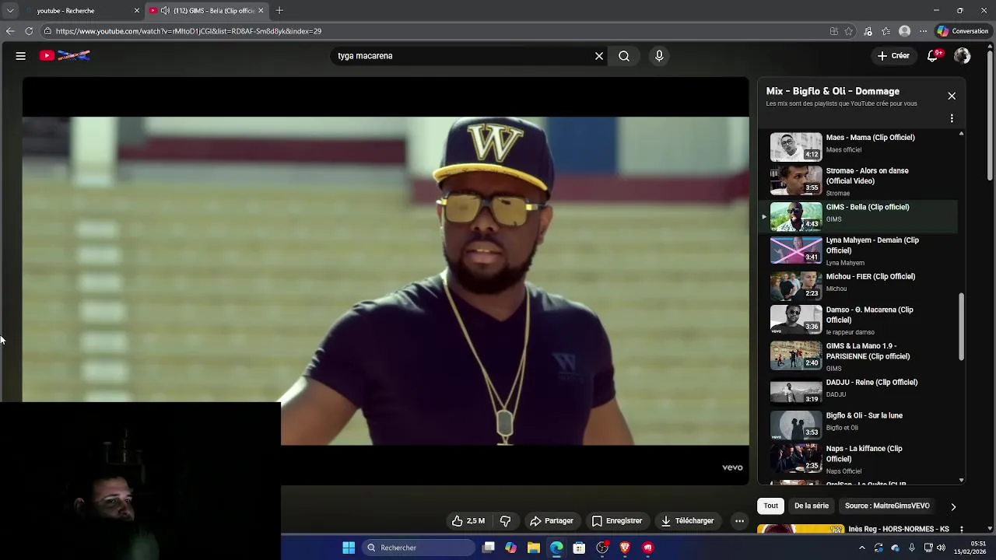Play Naps - La kiffance
This screenshot has height=560, width=996.
click(x=860, y=459)
